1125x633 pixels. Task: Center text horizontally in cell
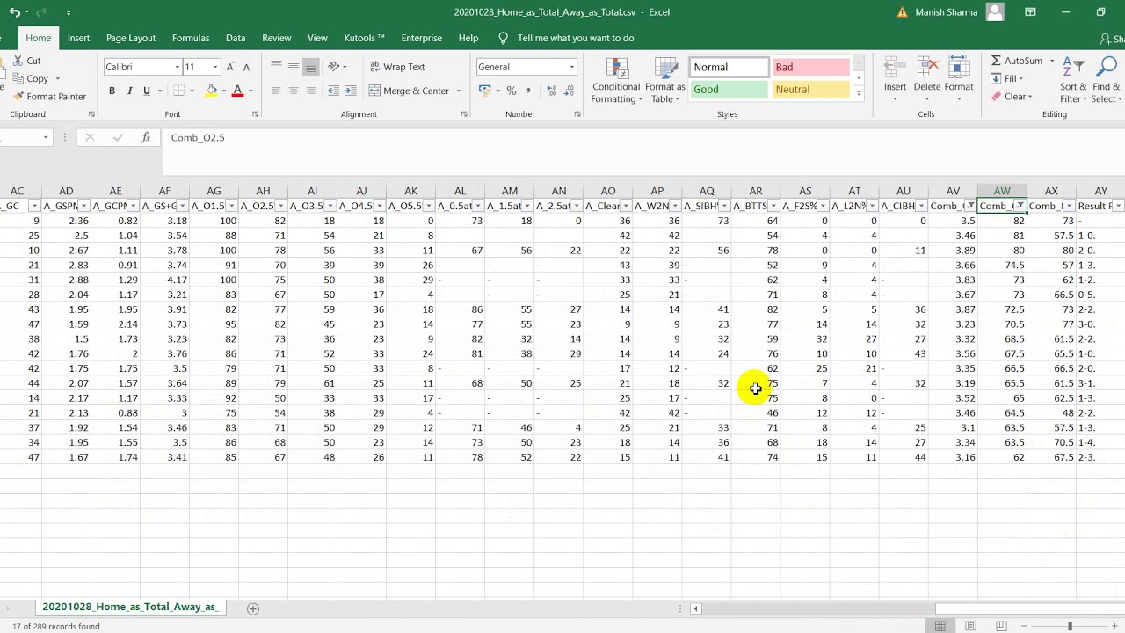(x=294, y=91)
